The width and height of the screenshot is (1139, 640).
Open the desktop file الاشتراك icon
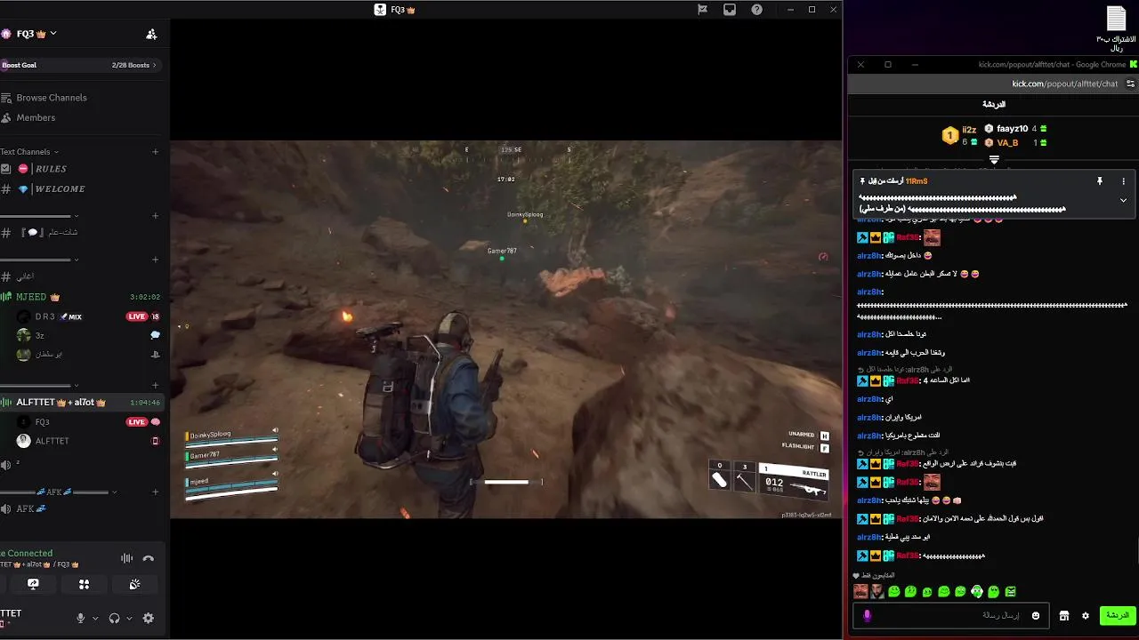(1116, 28)
